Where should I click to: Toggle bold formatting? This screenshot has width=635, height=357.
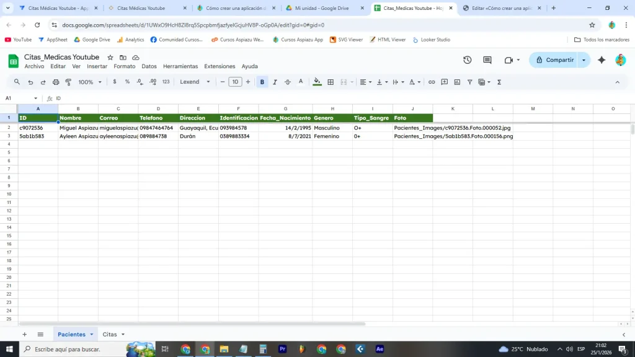[262, 81]
